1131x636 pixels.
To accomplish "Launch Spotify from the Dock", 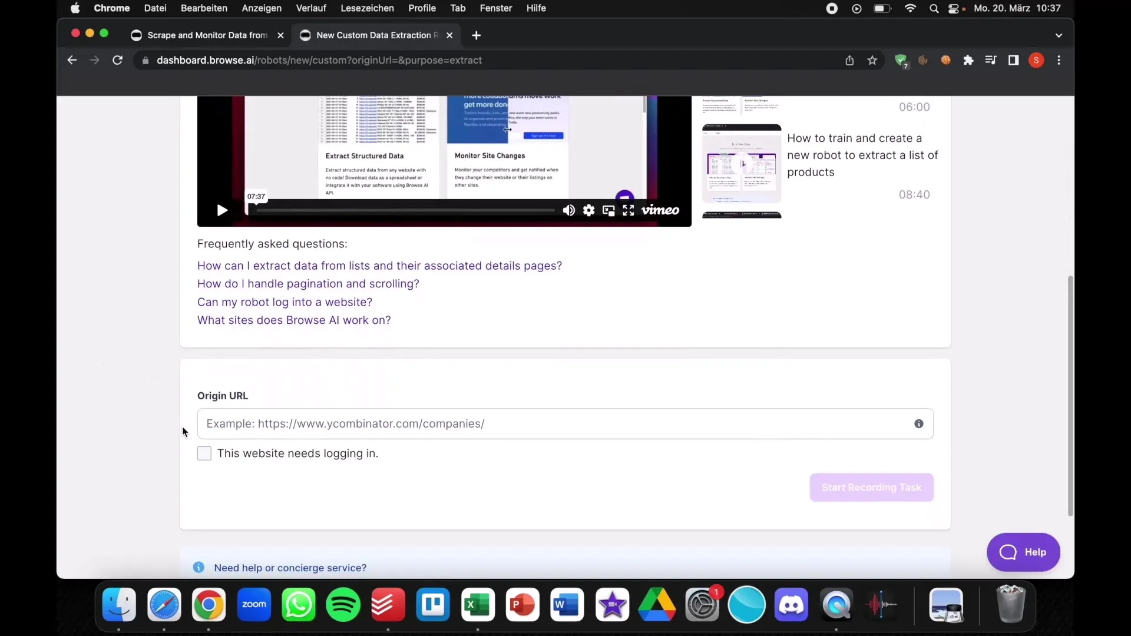I will tap(343, 605).
